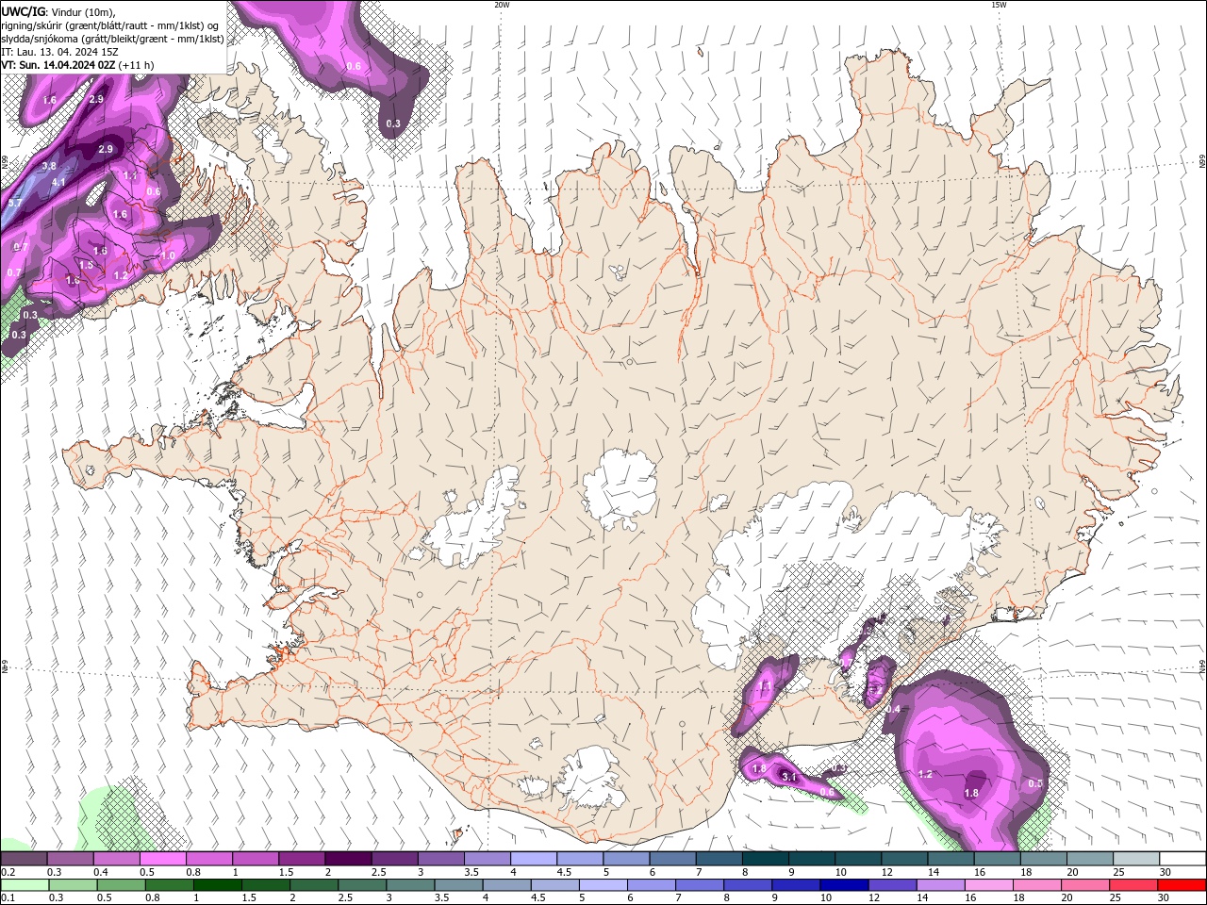Click top legend lavender swatch between 4 and 4.5
This screenshot has height=905, width=1207.
click(534, 859)
